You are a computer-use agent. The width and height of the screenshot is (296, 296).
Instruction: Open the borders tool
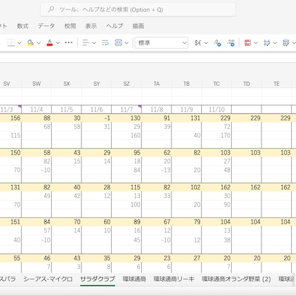coord(11,43)
